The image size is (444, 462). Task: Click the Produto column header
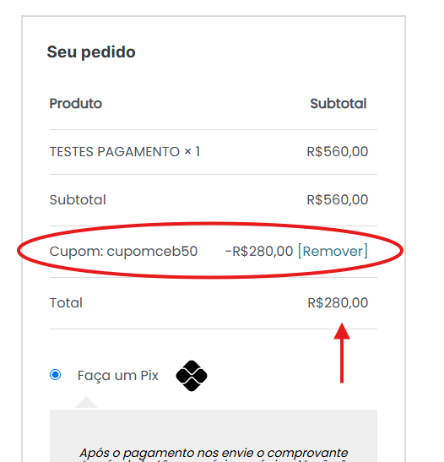point(76,103)
